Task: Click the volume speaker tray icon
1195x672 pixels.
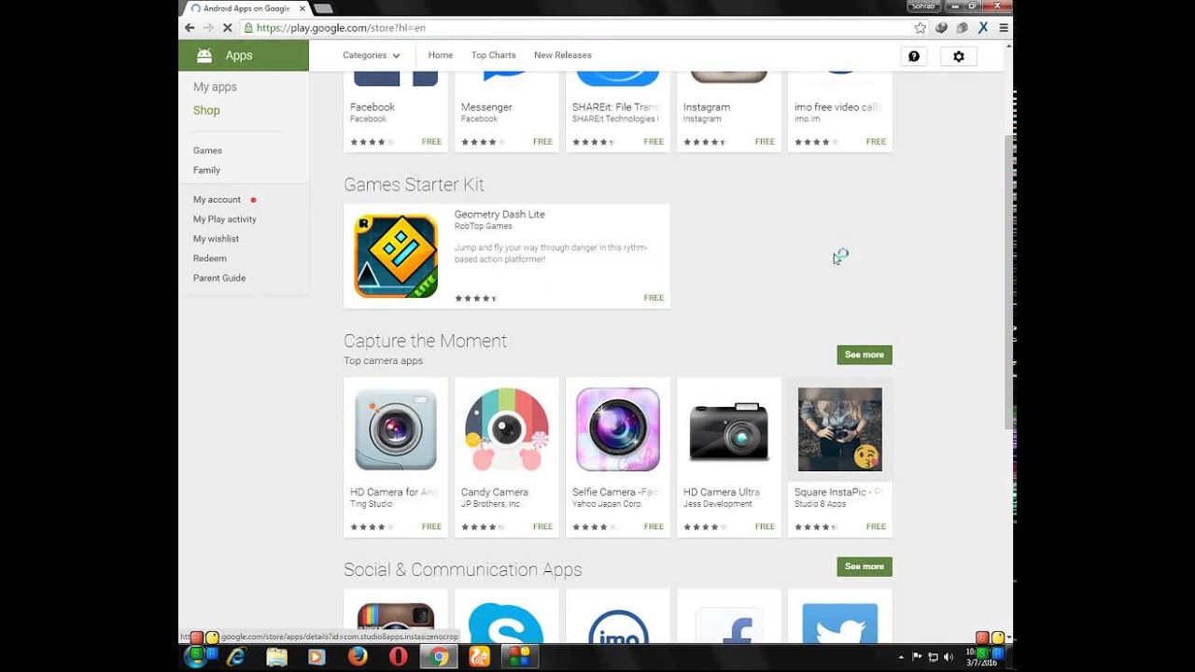Action: click(949, 657)
